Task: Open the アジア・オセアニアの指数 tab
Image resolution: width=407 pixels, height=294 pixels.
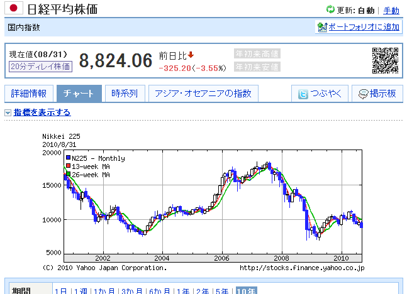Action: tap(203, 94)
